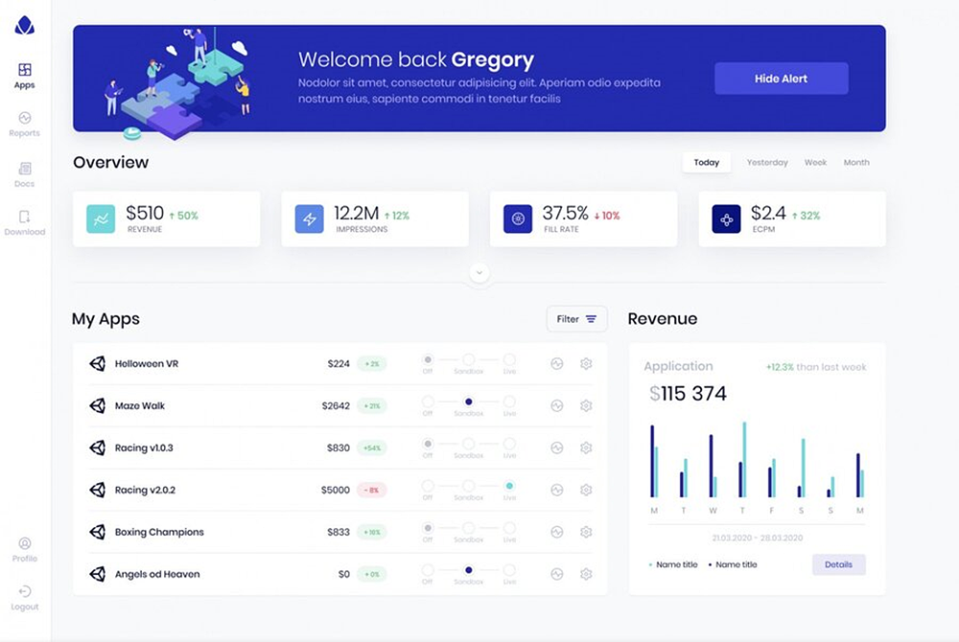Select the Yesterday overview tab
The image size is (959, 642).
pyautogui.click(x=767, y=163)
